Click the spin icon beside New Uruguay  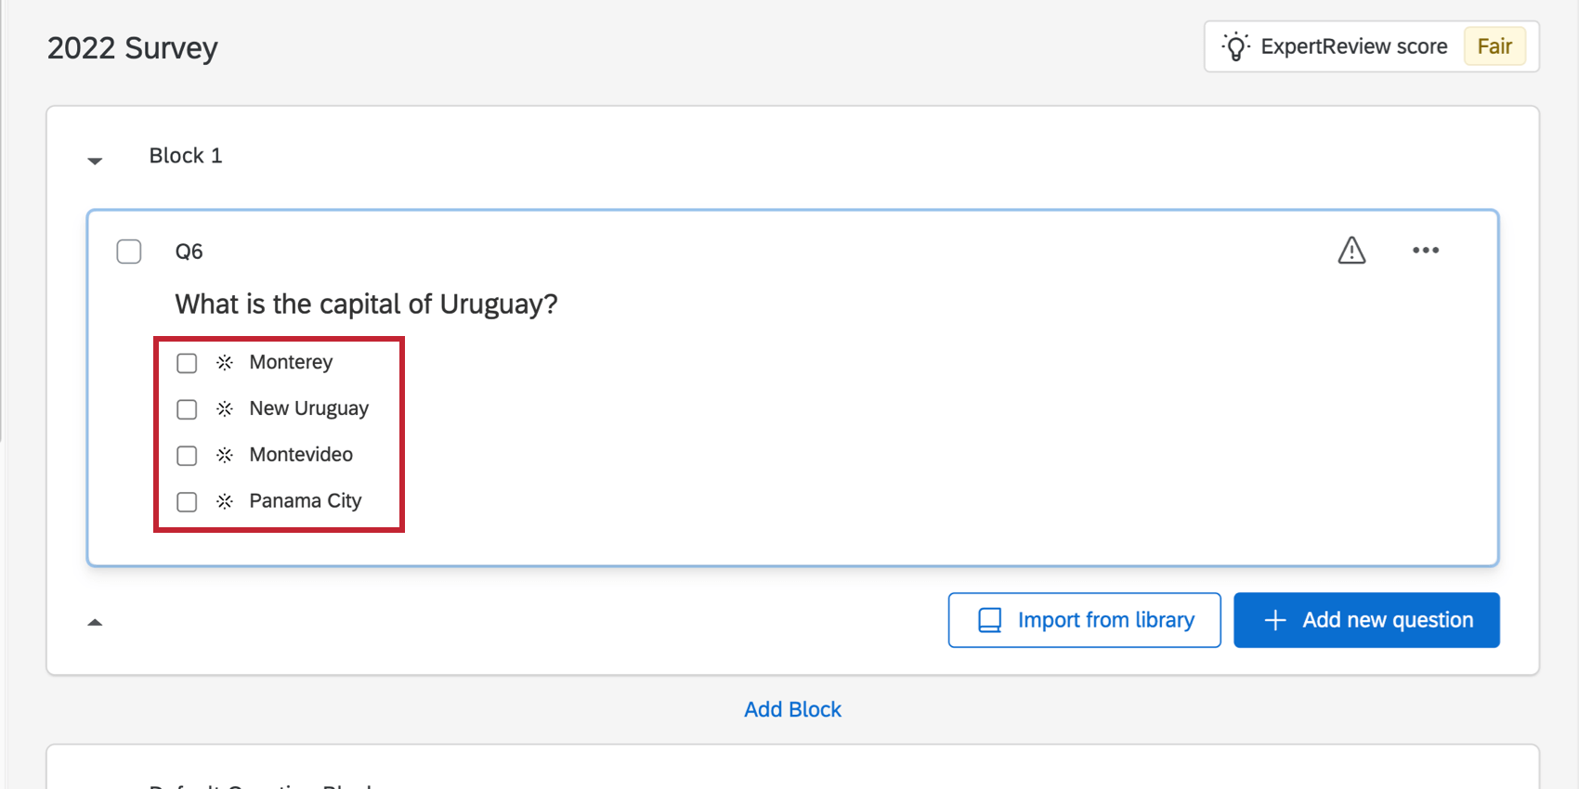point(224,409)
